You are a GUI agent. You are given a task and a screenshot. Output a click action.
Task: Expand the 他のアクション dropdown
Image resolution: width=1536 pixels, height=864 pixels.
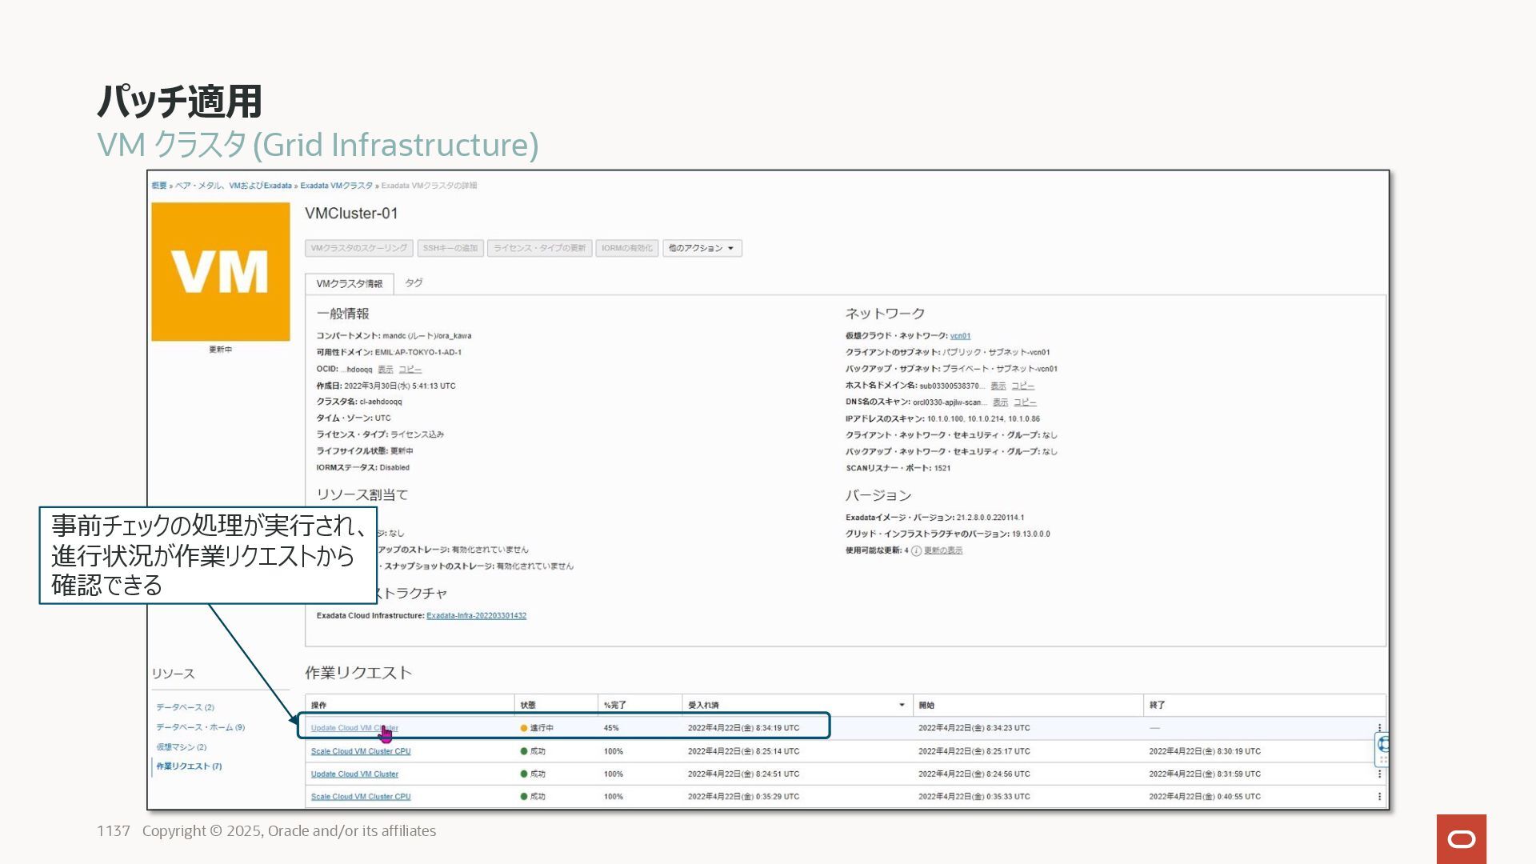click(x=702, y=248)
